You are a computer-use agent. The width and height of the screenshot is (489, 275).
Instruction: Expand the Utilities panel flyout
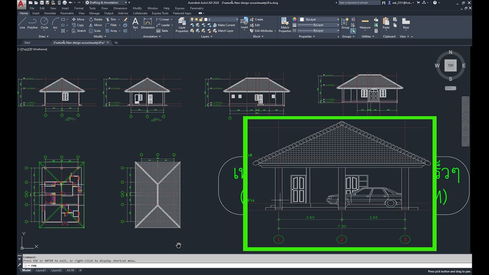click(368, 37)
